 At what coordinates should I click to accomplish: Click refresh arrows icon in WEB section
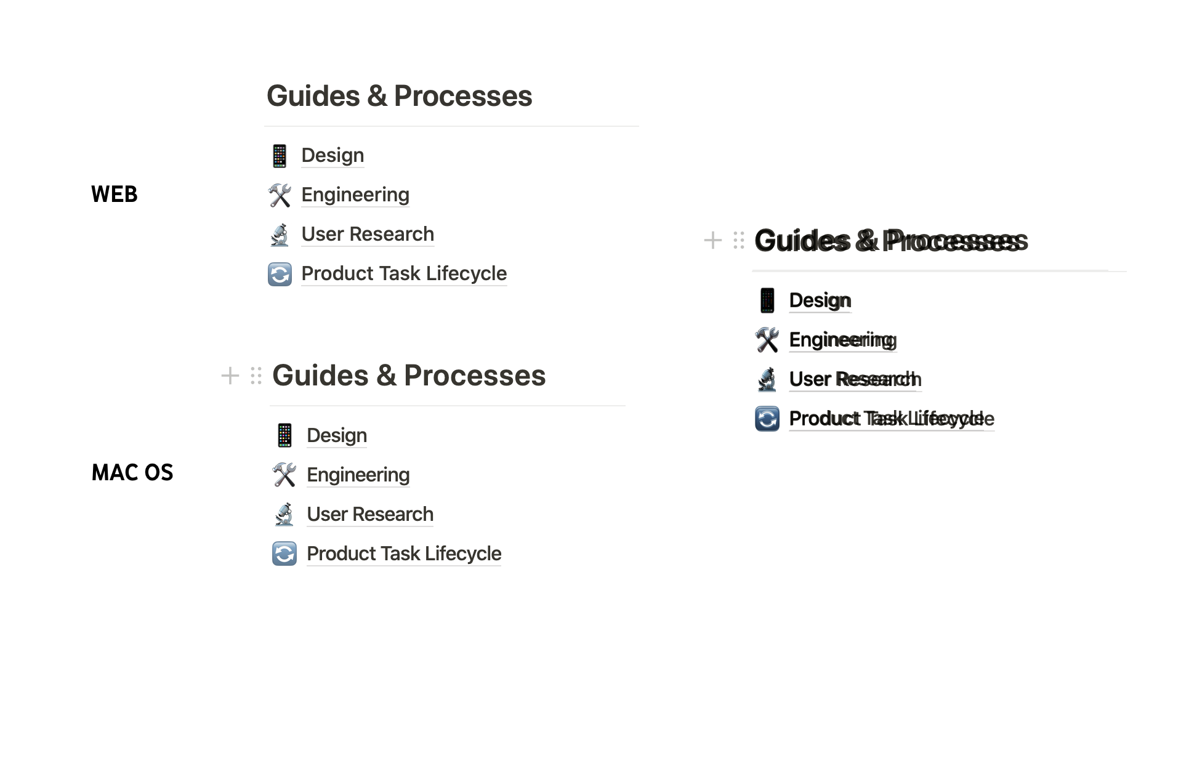280,274
